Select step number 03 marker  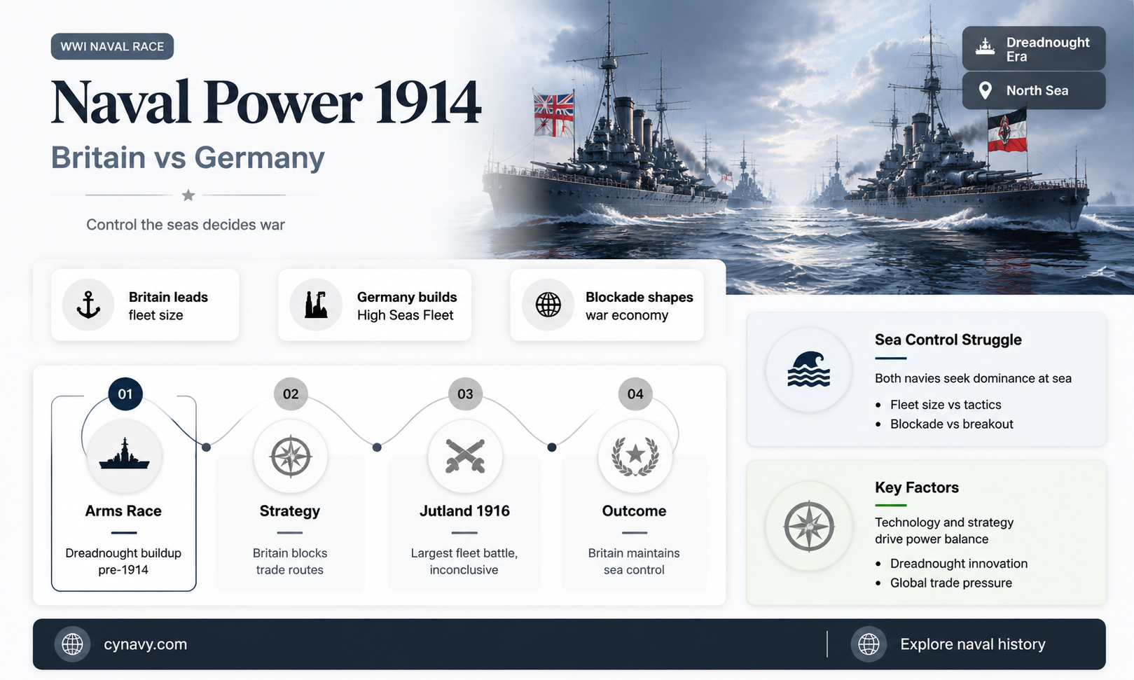tap(465, 394)
